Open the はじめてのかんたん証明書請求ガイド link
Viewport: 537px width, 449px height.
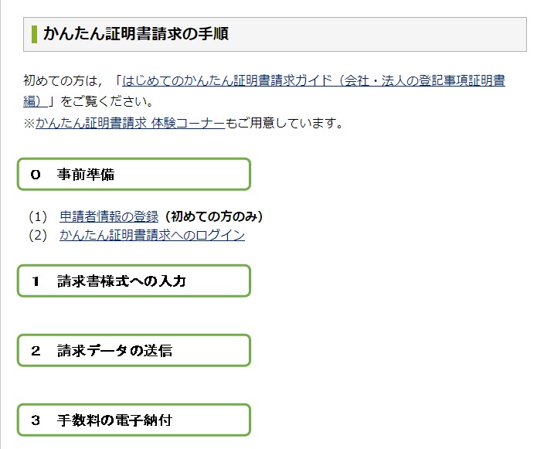(309, 81)
